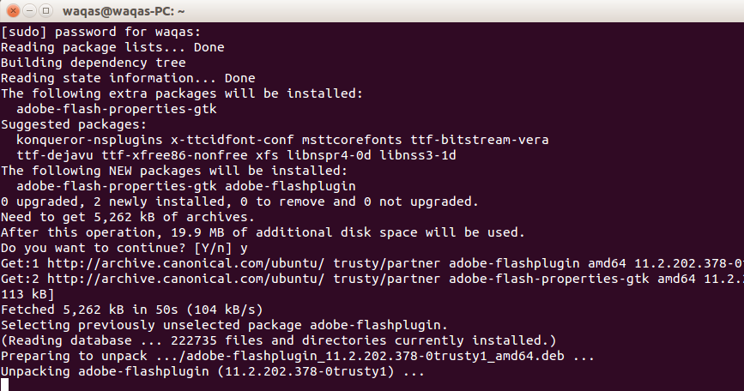
Task: Click the first archive.canonical.com URL on Get:1 line
Action: (185, 263)
